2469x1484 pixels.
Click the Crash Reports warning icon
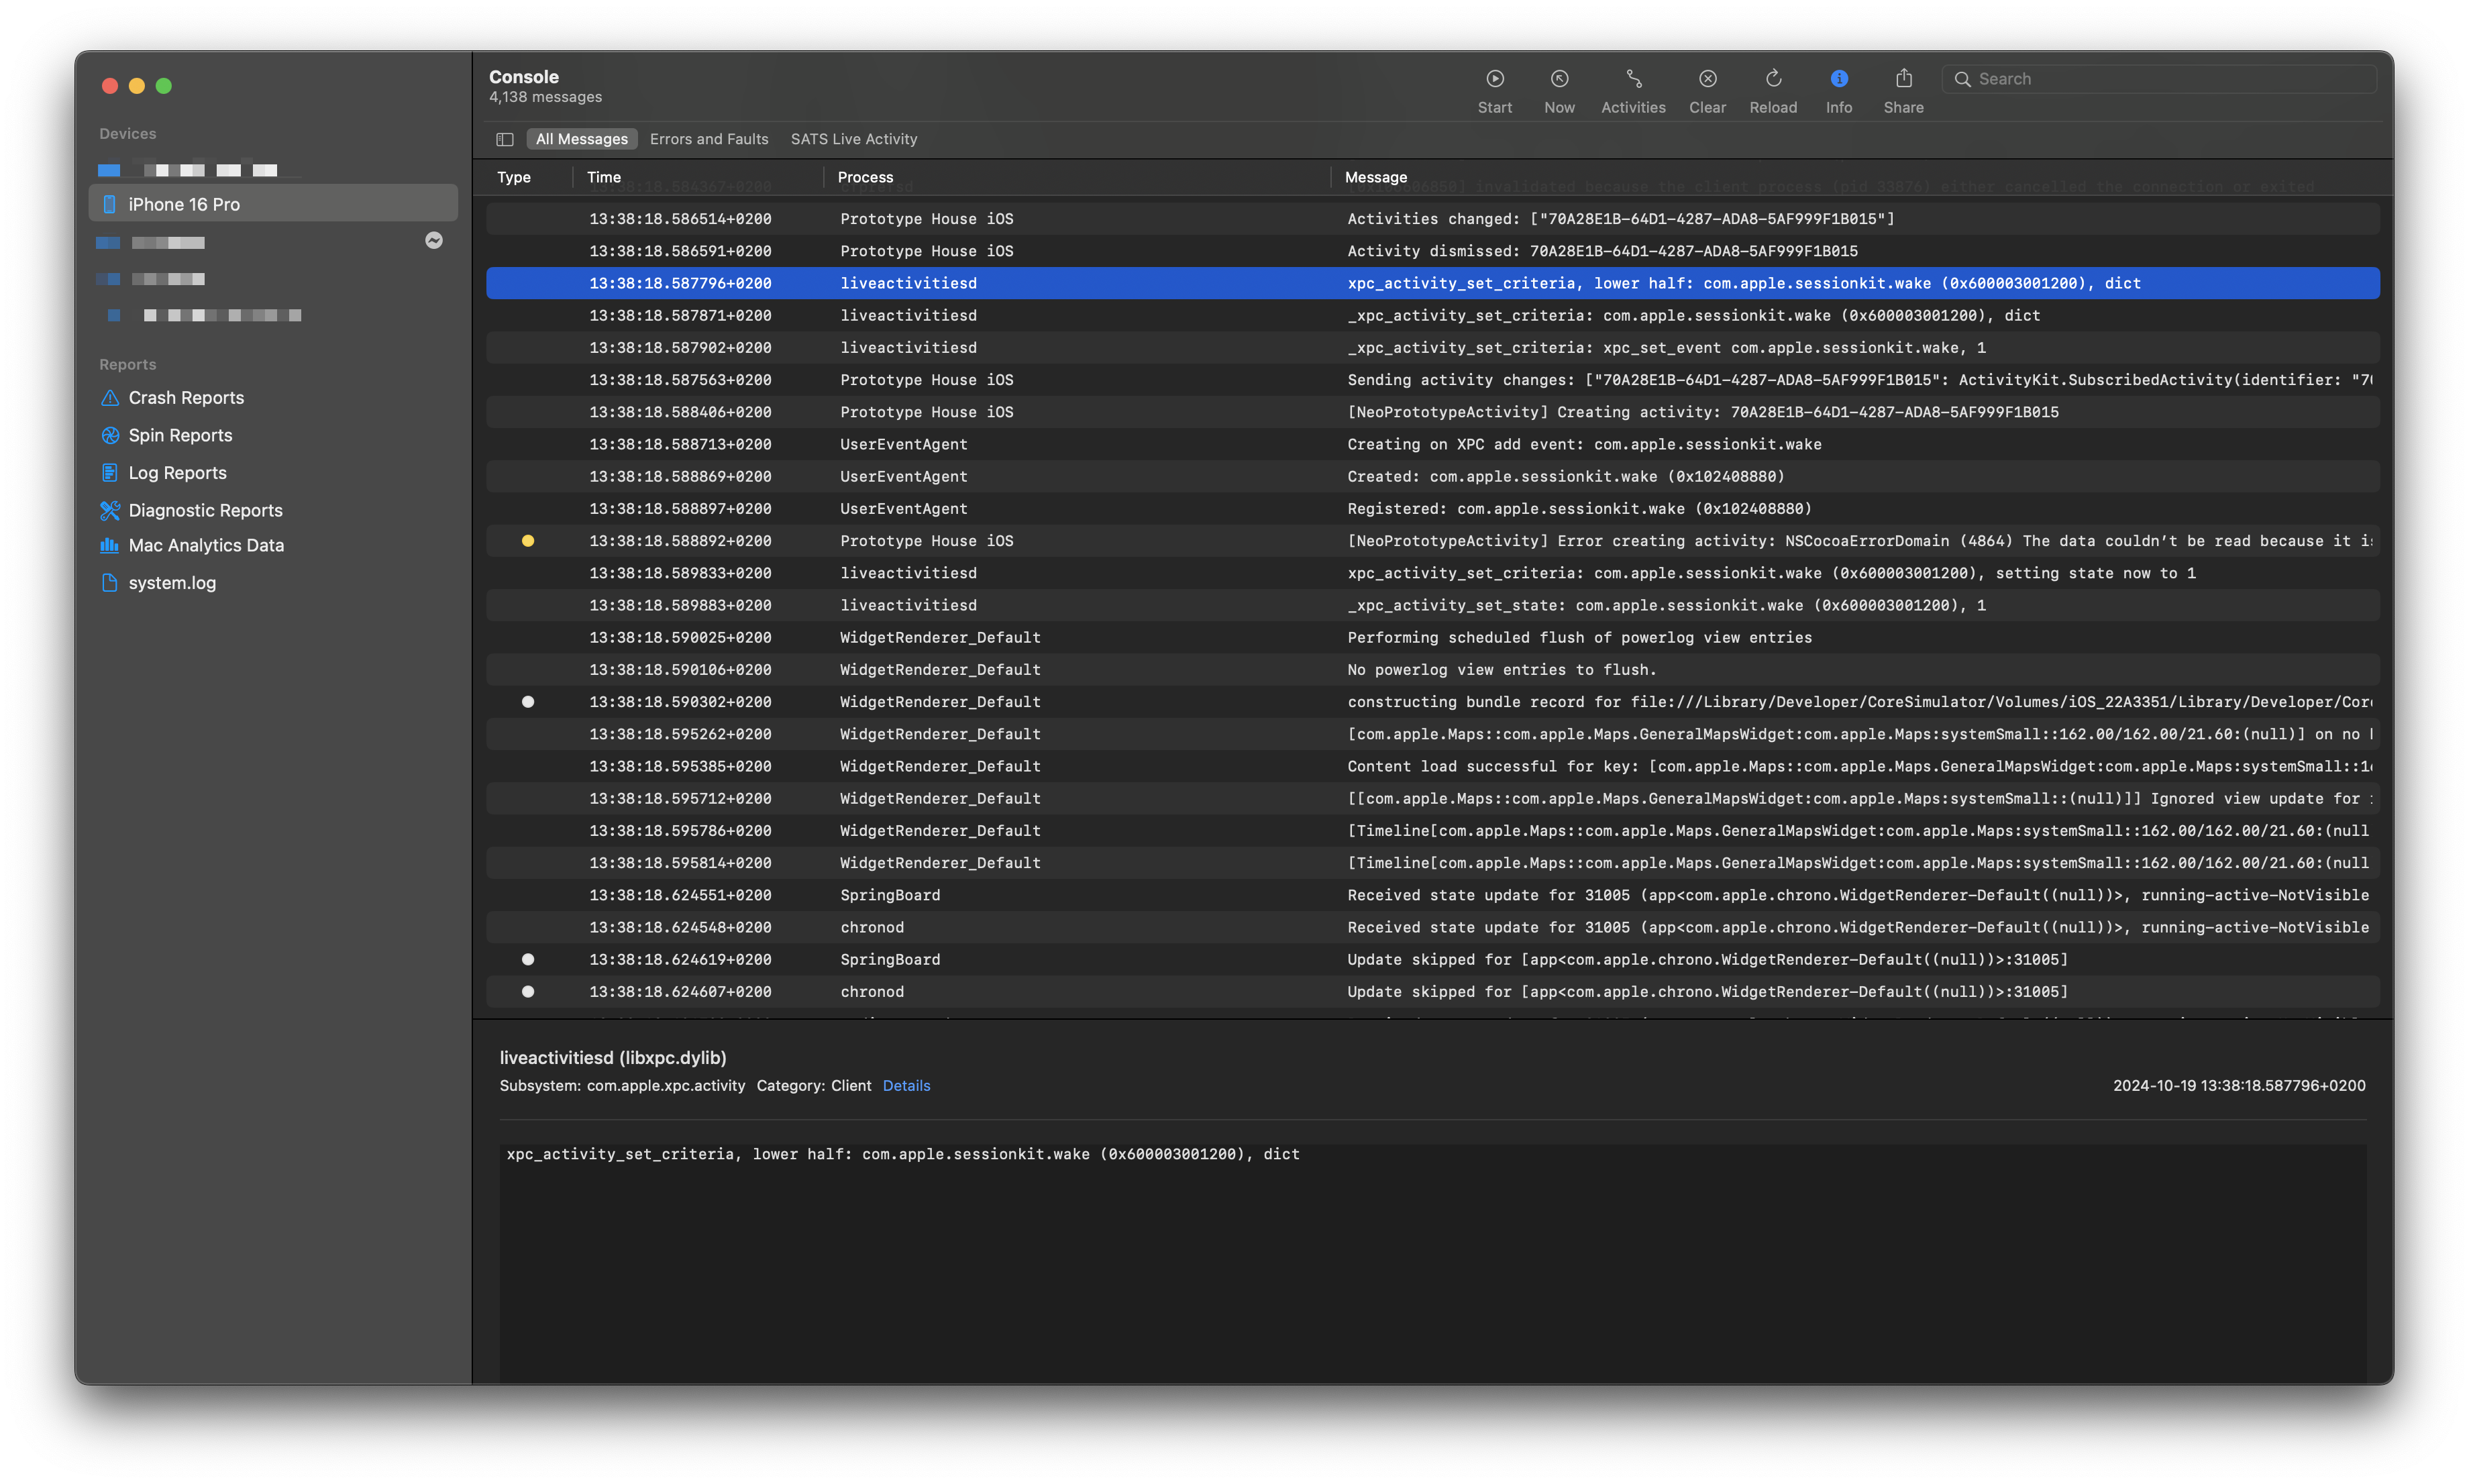(110, 398)
